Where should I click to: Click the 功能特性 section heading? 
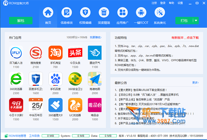click(x=121, y=38)
